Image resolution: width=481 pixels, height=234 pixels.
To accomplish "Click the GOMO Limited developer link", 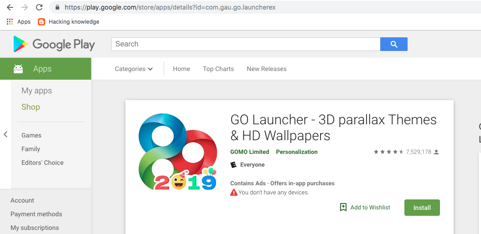I will [x=250, y=152].
